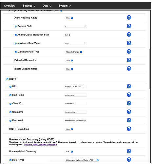Open help for Allow Negative Rates
This screenshot has height=164, width=152.
click(129, 17)
